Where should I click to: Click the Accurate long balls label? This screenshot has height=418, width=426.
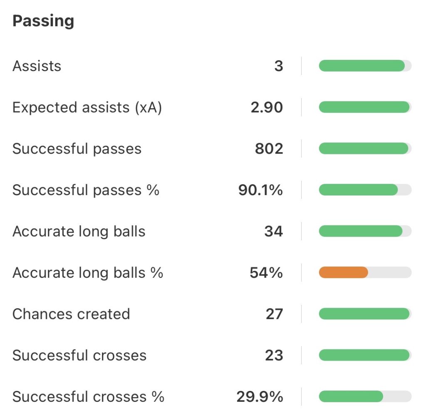pyautogui.click(x=79, y=231)
